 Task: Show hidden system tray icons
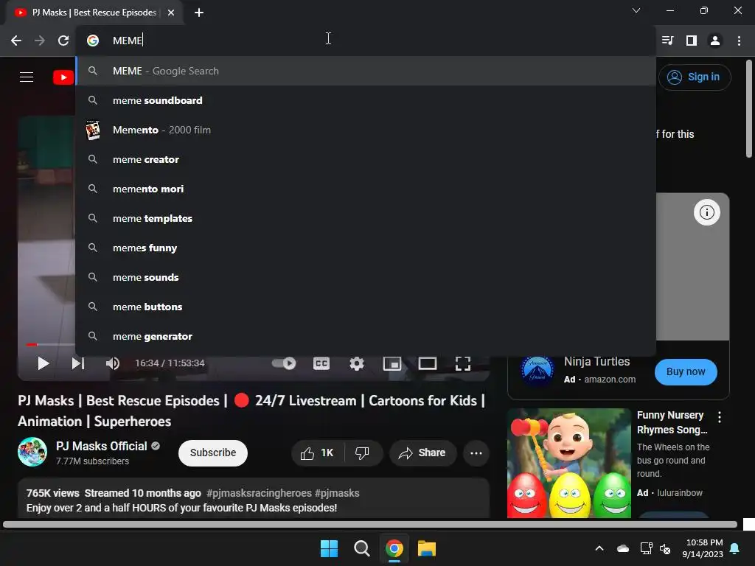[x=599, y=548]
